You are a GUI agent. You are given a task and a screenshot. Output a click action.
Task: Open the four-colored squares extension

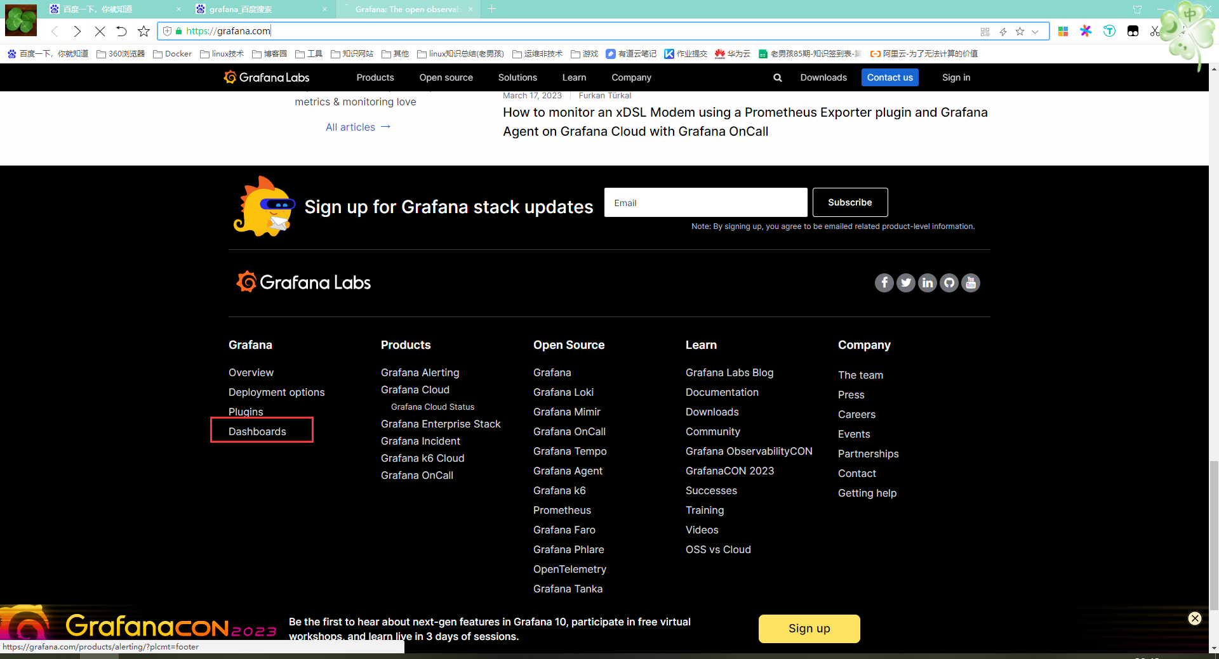pos(1063,31)
